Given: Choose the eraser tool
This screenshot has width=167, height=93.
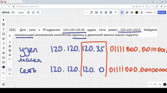Looking at the screenshot, I should pyautogui.click(x=10, y=55).
